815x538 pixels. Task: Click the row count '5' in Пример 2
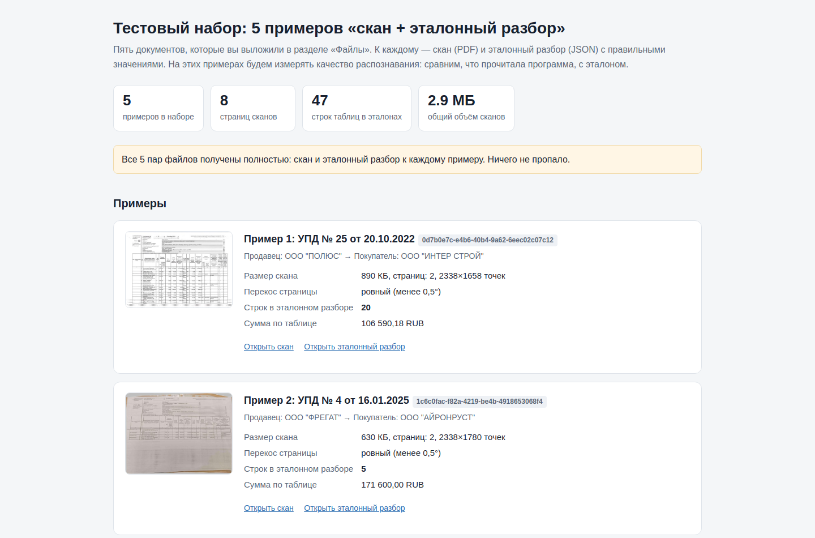(364, 469)
